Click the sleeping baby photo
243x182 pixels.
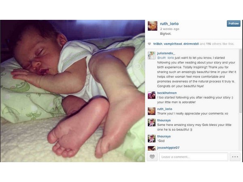(72, 91)
